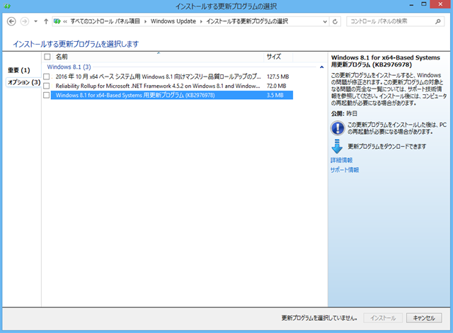Select the 2016年10月 x64 マンスリー品質ロールアップ row
The image size is (453, 333).
[x=172, y=77]
